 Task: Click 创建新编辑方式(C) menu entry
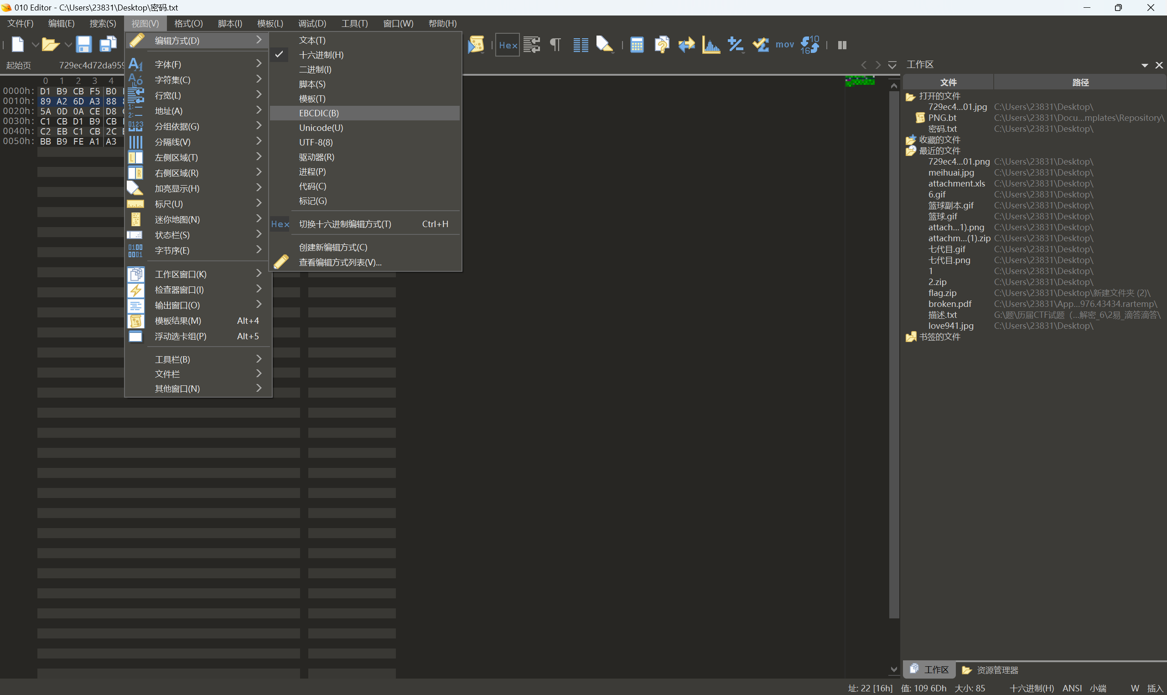[365, 247]
